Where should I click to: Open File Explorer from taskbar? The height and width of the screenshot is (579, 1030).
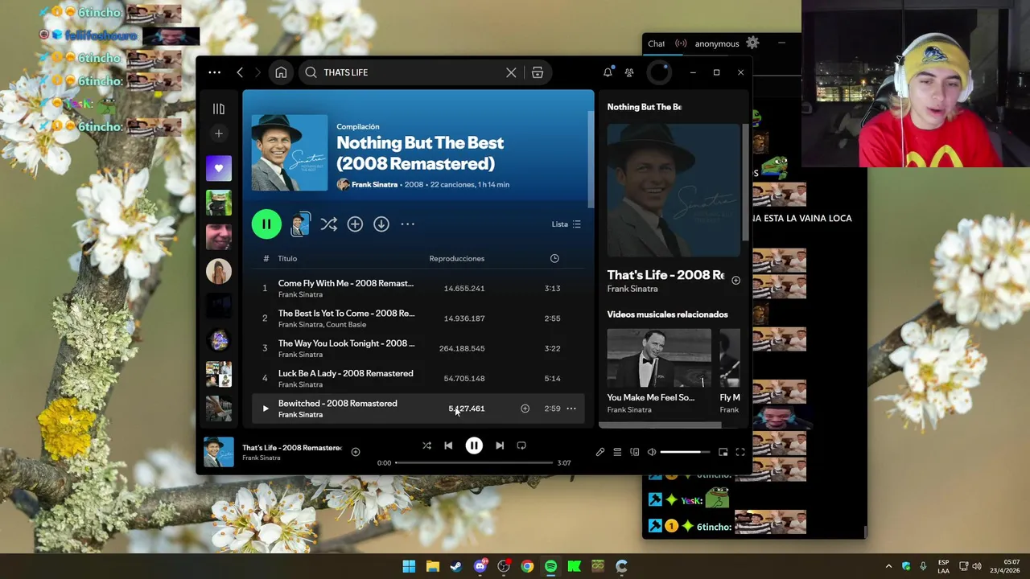(x=433, y=566)
